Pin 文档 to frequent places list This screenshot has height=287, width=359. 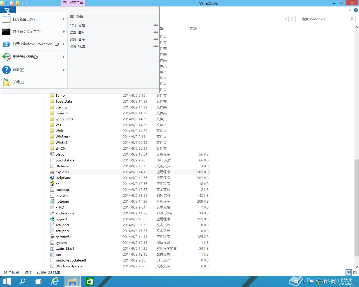point(156,26)
